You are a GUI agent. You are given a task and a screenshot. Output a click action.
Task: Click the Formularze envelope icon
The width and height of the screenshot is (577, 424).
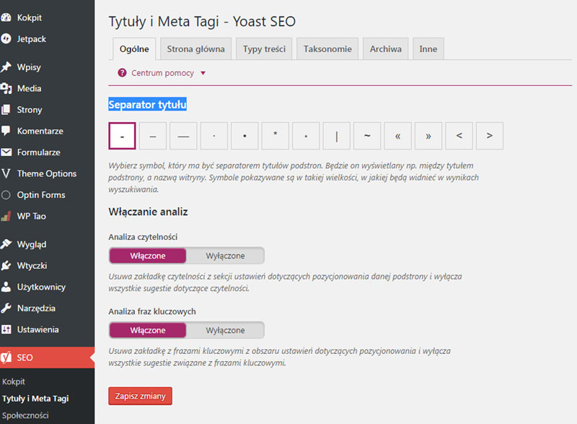pyautogui.click(x=6, y=152)
